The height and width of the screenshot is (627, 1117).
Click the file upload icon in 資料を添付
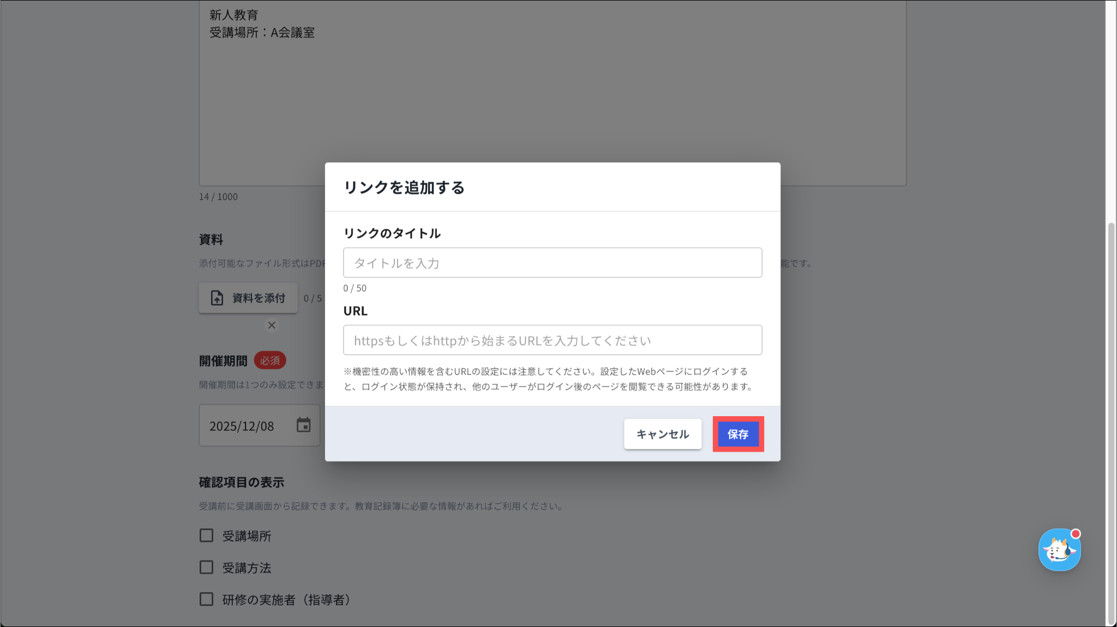click(x=217, y=298)
